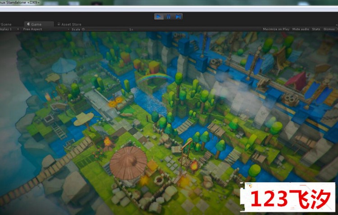The height and width of the screenshot is (215, 338).
Task: Click the Game tab icon
Action: [x=28, y=24]
